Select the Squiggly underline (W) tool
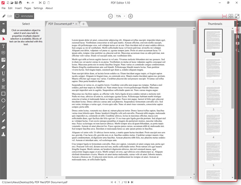The height and width of the screenshot is (185, 241). 4,87
